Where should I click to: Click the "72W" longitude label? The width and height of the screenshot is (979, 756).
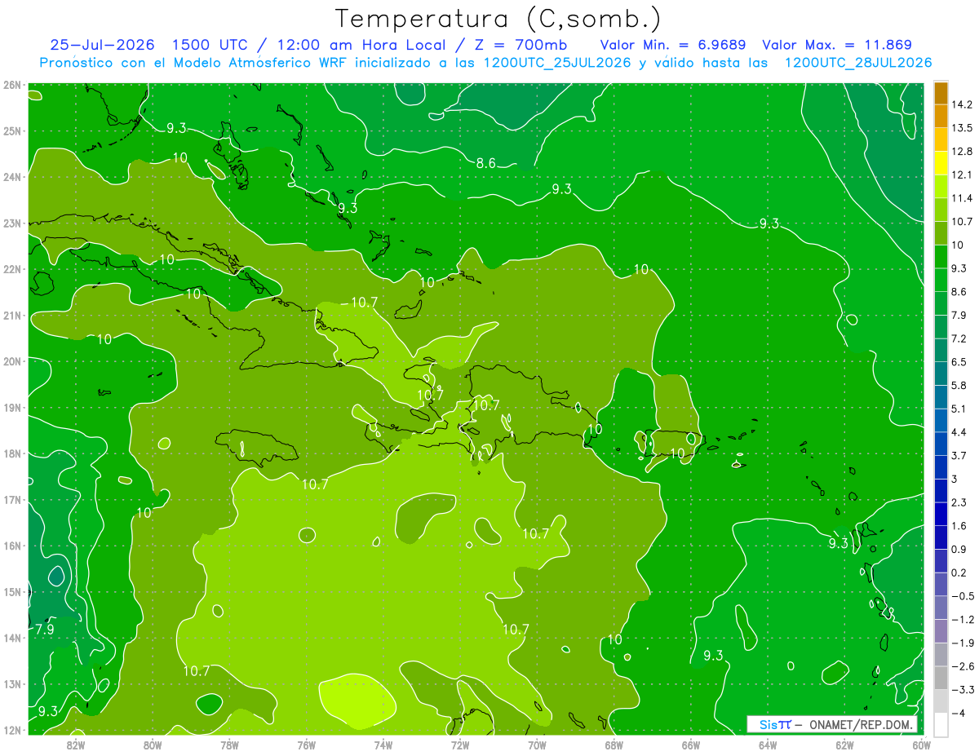click(460, 744)
